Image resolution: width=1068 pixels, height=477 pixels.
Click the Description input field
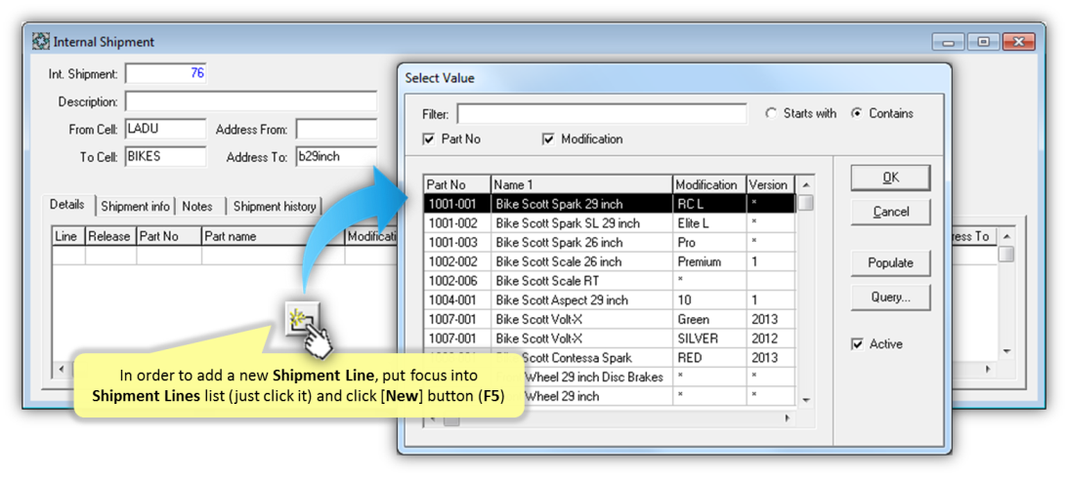(x=251, y=101)
